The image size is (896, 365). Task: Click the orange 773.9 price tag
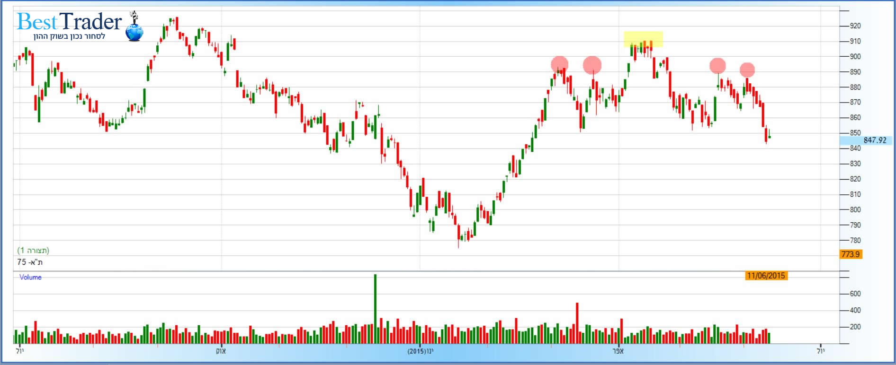point(850,254)
